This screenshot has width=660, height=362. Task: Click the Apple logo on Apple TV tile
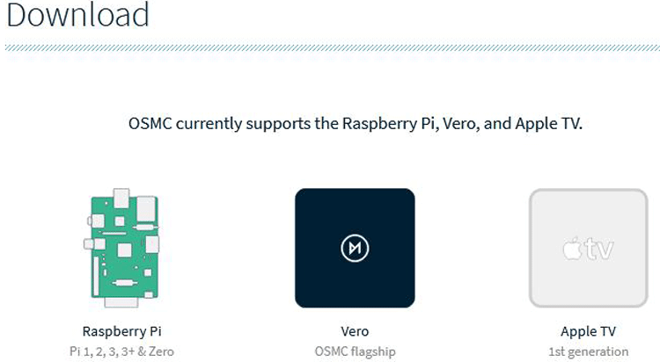[571, 250]
